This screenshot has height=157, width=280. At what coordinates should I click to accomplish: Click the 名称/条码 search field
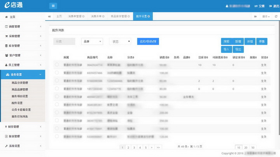pos(148,42)
